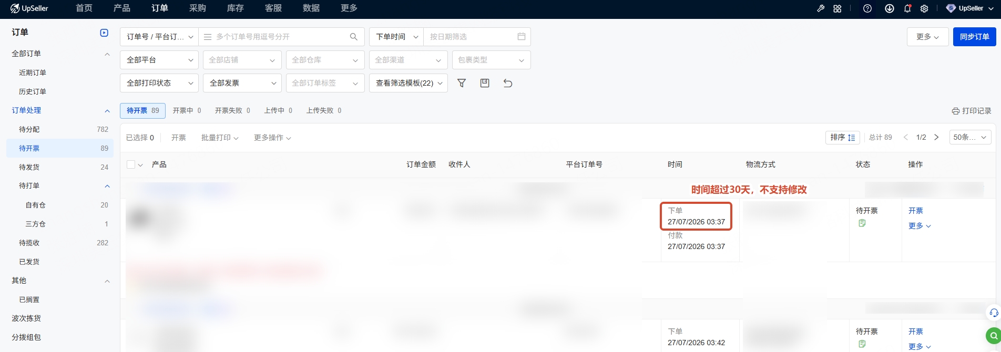Open the 采购 top menu

coord(198,8)
